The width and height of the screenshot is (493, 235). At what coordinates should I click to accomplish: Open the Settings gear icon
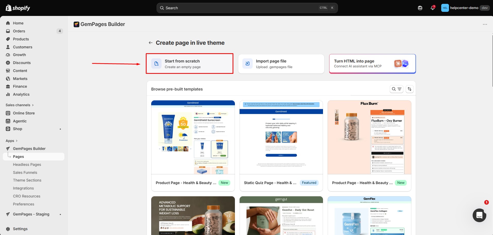point(8,229)
